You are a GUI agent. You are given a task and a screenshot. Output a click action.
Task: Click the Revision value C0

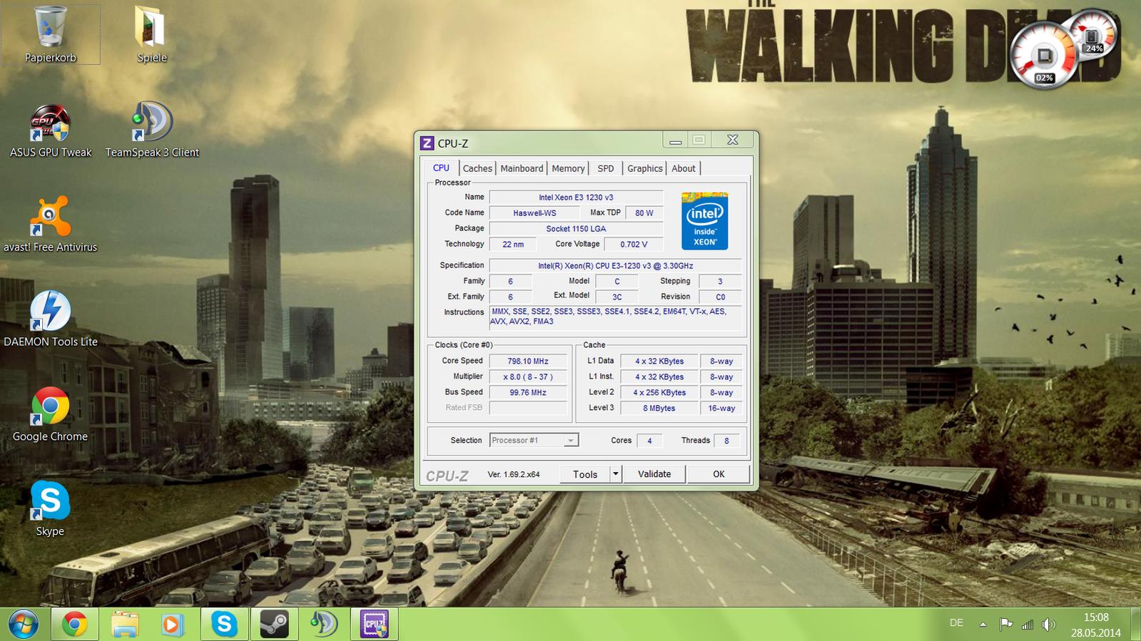pyautogui.click(x=720, y=297)
